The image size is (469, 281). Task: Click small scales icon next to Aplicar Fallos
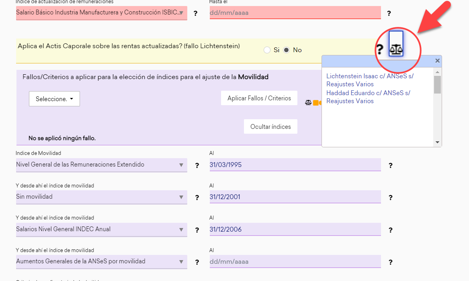click(308, 103)
